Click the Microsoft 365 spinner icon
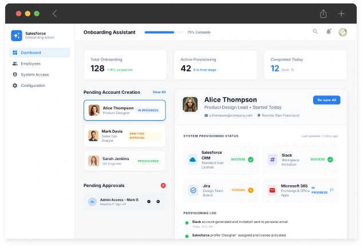Viewport: 363px width, 247px height. (332, 190)
